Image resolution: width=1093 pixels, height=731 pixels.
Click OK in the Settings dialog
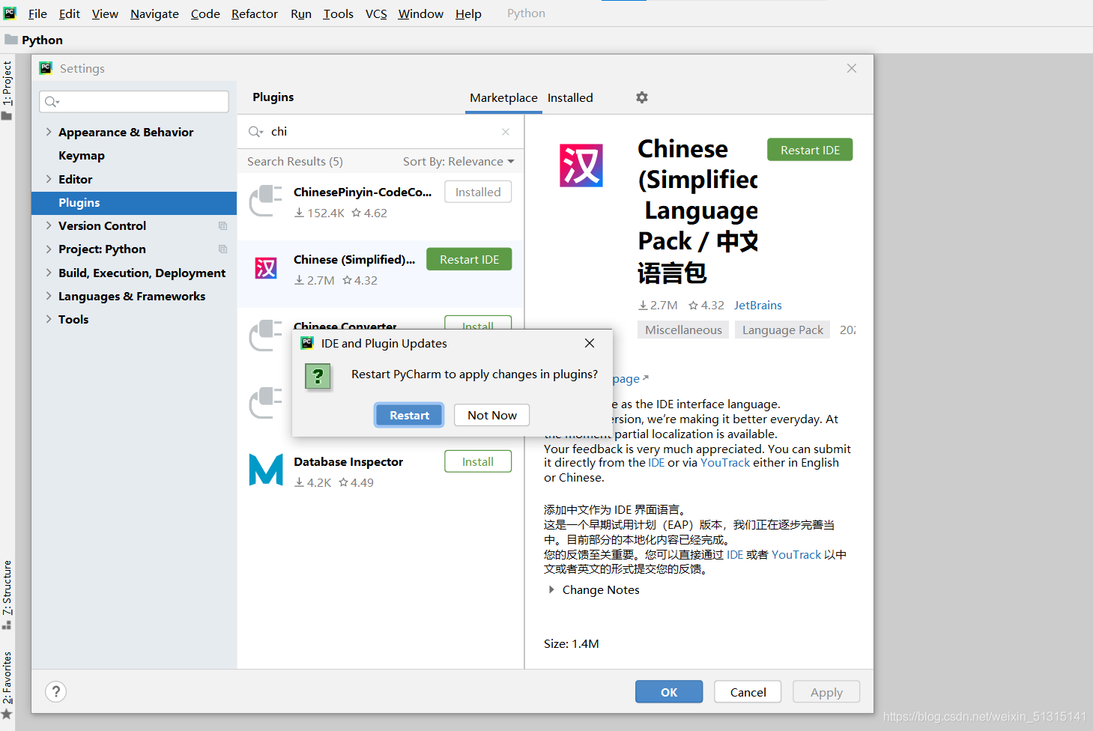coord(669,692)
